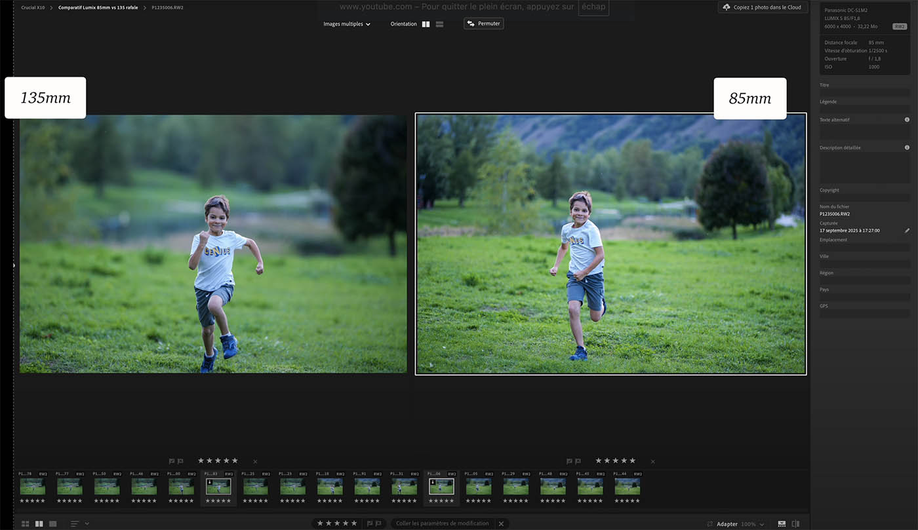Toggle the filmstrip visibility icon

tap(782, 524)
